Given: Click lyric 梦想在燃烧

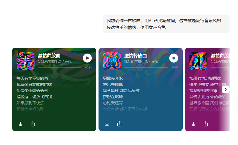Looking at the screenshot, I should coord(113,97).
